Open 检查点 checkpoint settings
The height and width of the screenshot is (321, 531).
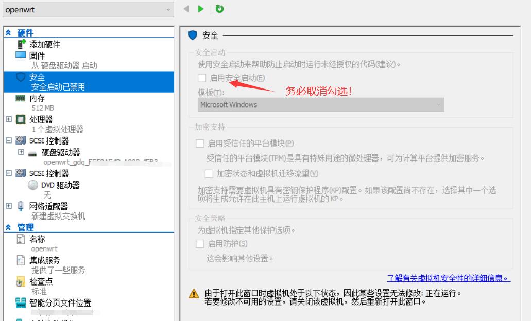pyautogui.click(x=41, y=281)
